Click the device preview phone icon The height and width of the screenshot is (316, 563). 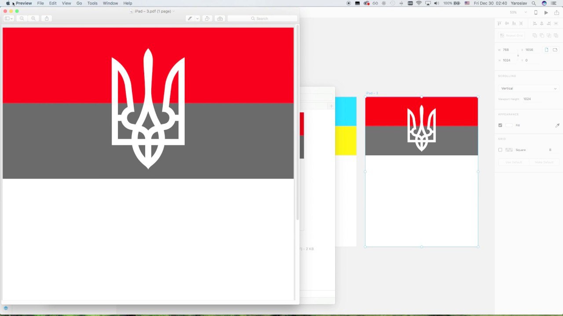(536, 12)
